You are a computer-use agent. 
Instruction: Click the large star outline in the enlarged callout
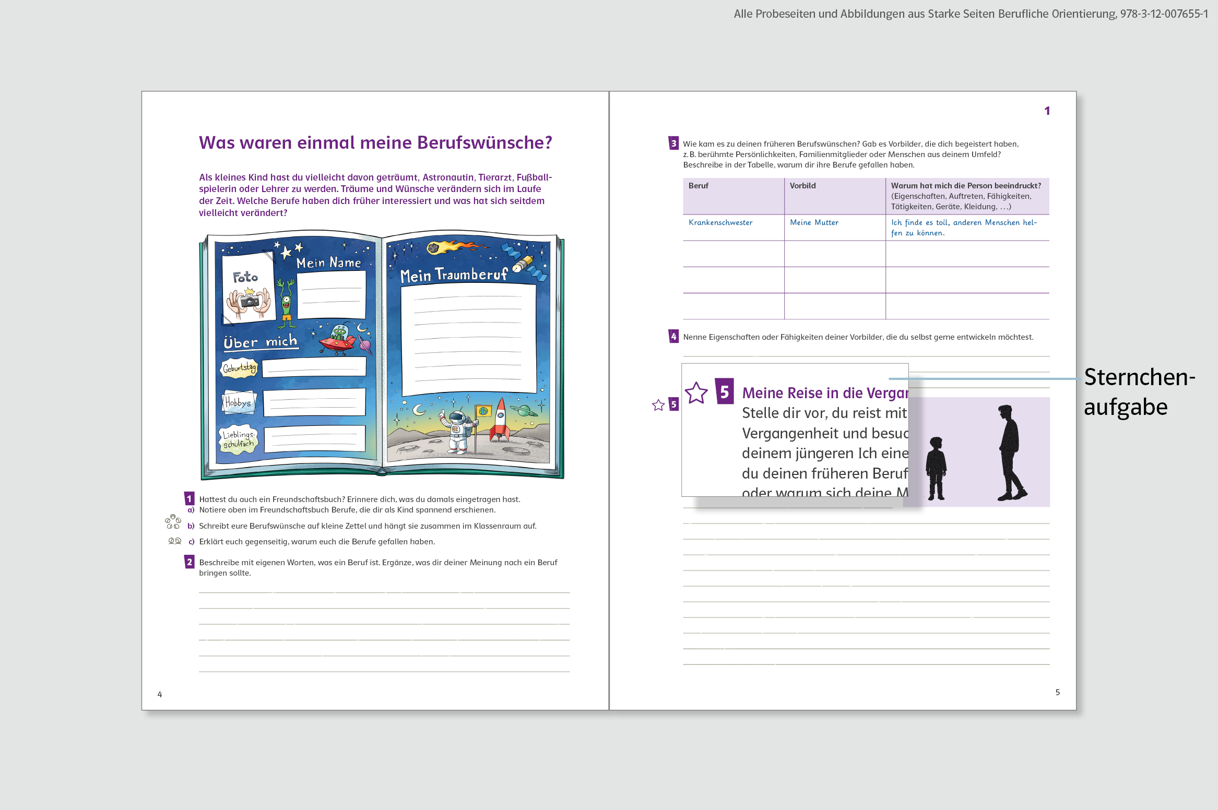click(696, 393)
